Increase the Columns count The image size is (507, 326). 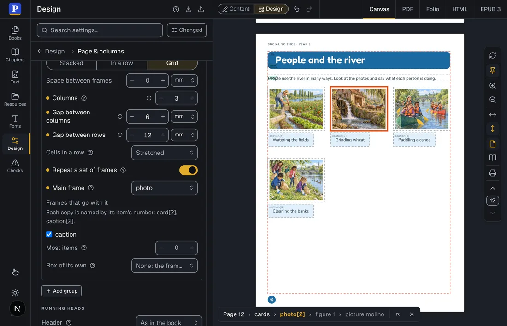pos(192,98)
